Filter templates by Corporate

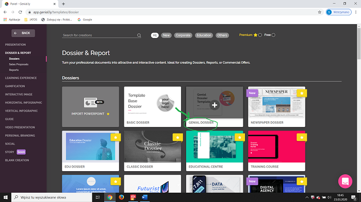(x=183, y=35)
